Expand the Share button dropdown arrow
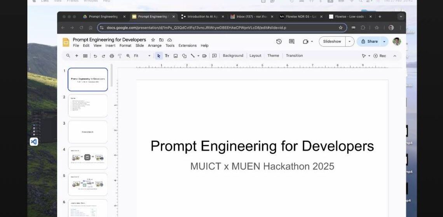This screenshot has width=443, height=217. coord(384,41)
